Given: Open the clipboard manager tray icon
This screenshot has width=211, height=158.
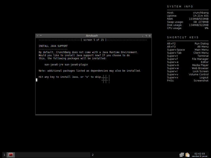Looking at the screenshot, I should (188, 155).
